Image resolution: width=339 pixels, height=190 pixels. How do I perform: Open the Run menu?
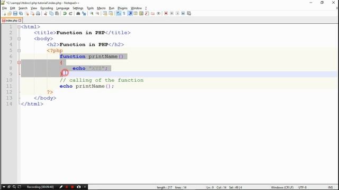pos(112,8)
